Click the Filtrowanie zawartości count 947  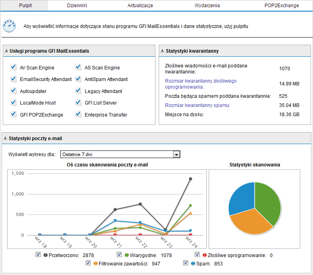[156, 264]
